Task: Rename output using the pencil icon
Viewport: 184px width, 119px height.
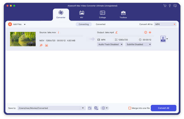Action: pyautogui.click(x=117, y=32)
